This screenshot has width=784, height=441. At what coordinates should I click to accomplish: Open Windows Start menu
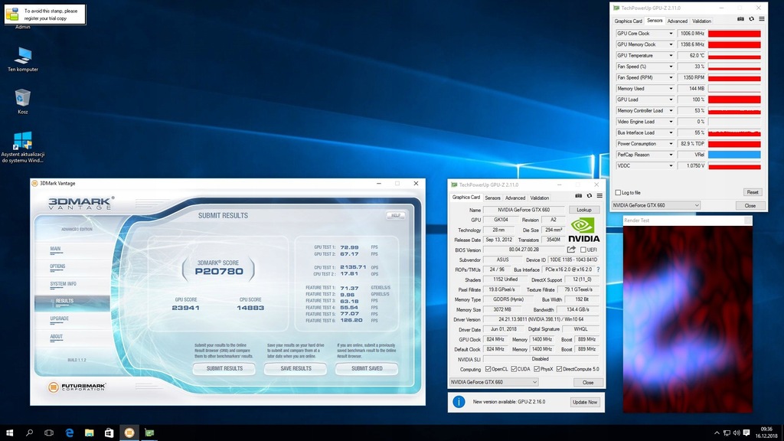[9, 433]
